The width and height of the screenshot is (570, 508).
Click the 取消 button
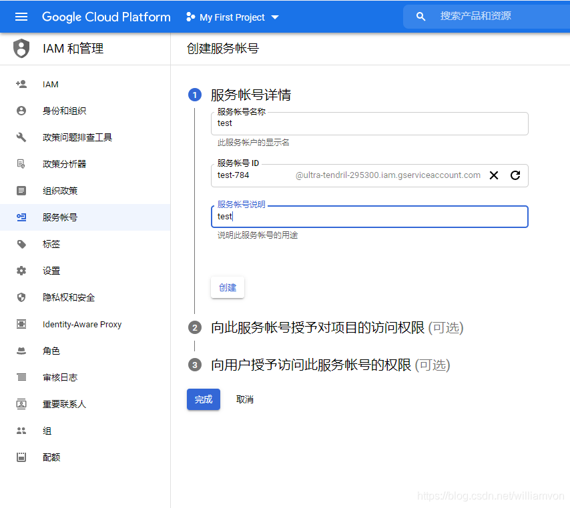coord(245,399)
